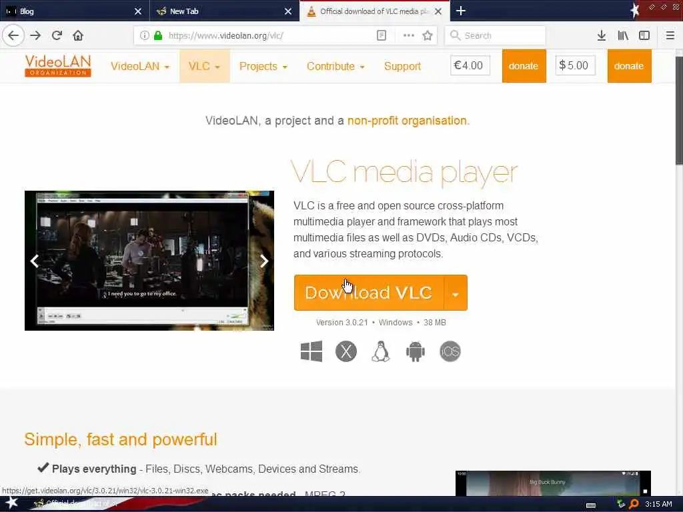
Task: Go back to the previous page
Action: (13, 35)
